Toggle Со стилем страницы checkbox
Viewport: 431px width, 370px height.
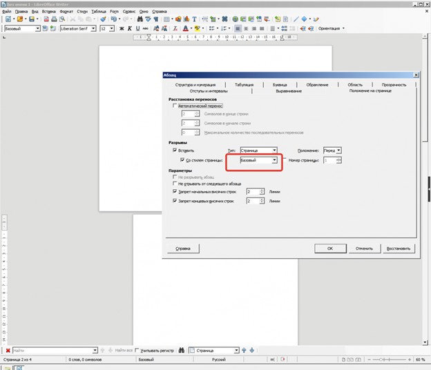click(x=182, y=160)
